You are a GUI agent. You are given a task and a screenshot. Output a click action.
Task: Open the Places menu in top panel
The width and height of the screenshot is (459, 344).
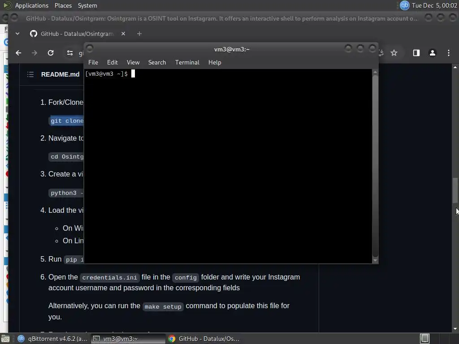[x=63, y=5]
